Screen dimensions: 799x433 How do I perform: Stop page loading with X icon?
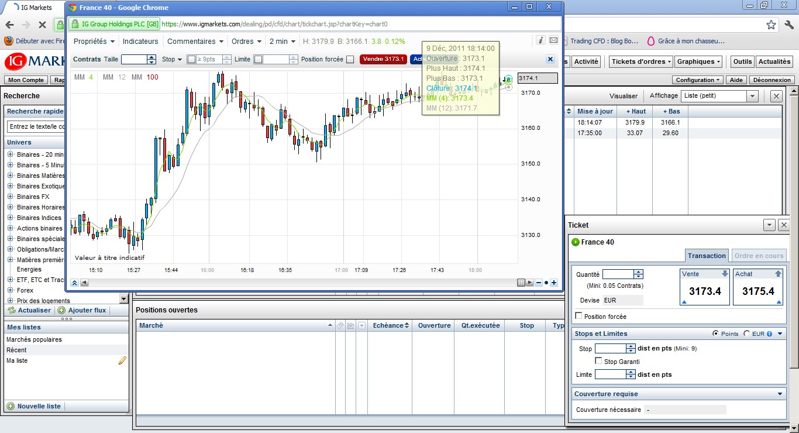coord(42,25)
